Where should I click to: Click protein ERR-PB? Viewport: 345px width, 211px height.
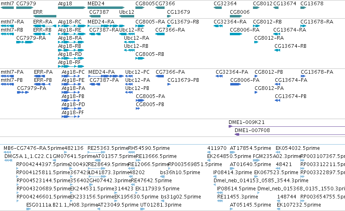tap(43, 80)
